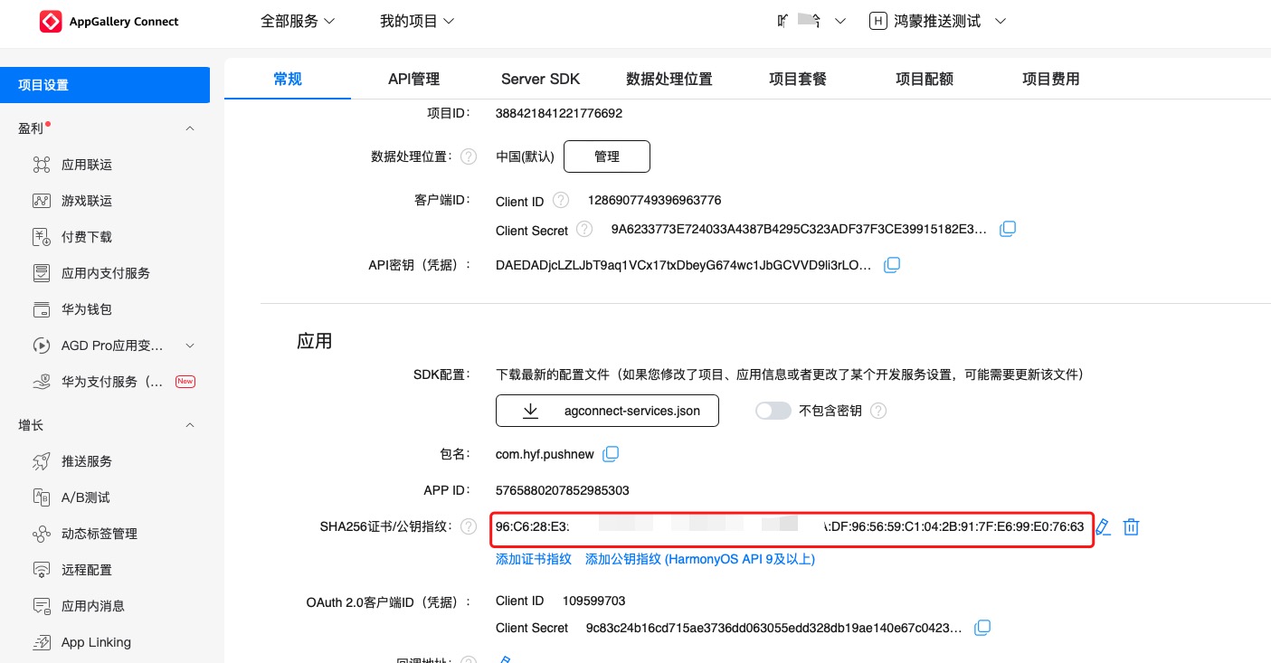1271x663 pixels.
Task: Download agconnect-services.json file
Action: coord(608,411)
